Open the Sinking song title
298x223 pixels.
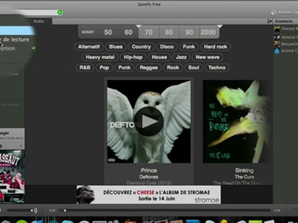[244, 170]
